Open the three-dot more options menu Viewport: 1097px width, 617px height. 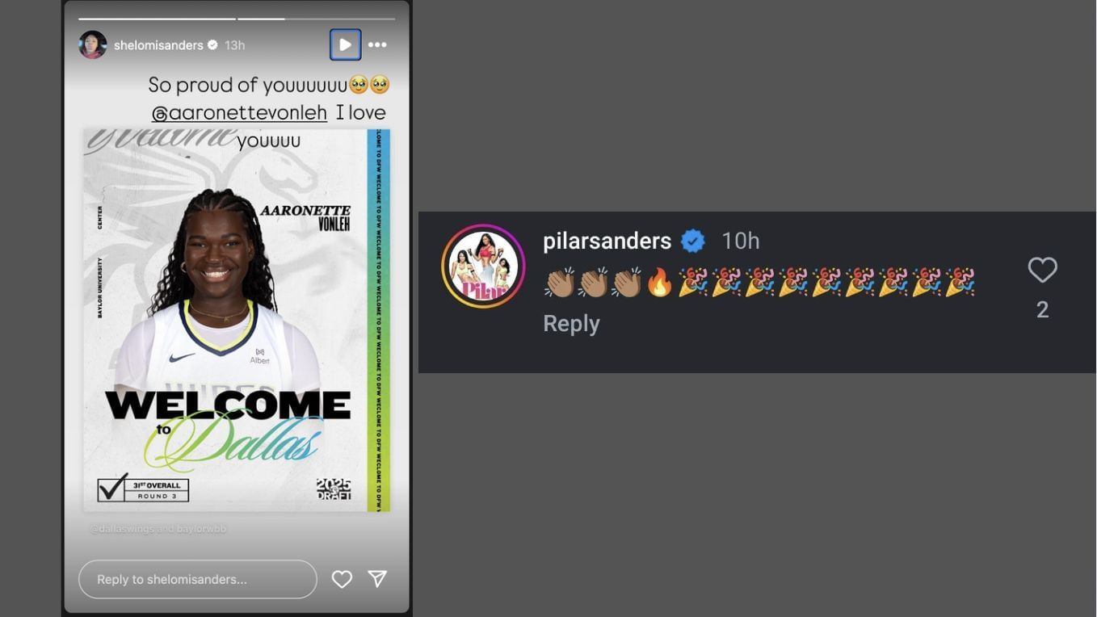click(377, 45)
